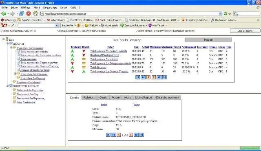The width and height of the screenshot is (261, 151).
Task: Collapse the Turn Over for Company node
Action: click(x=11, y=48)
